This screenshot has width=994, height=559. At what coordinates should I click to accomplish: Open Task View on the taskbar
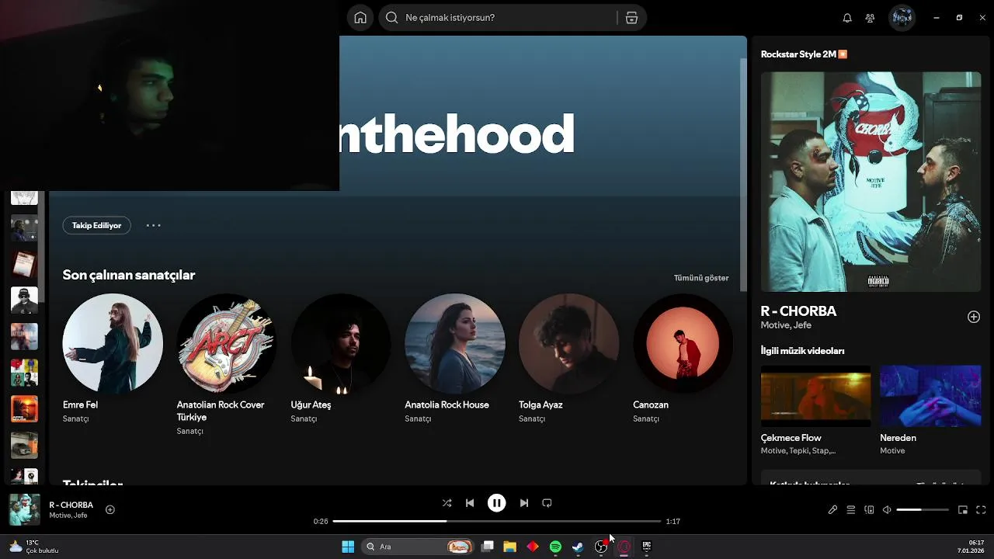click(488, 547)
